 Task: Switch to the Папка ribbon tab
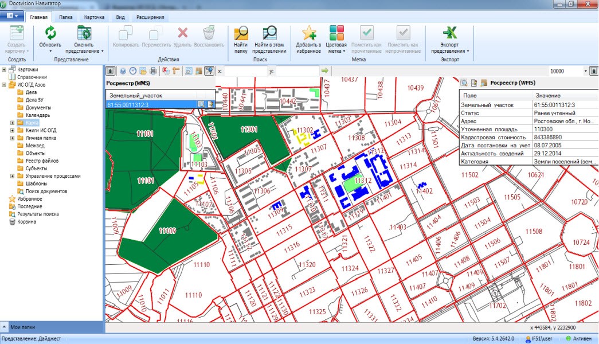pos(66,17)
